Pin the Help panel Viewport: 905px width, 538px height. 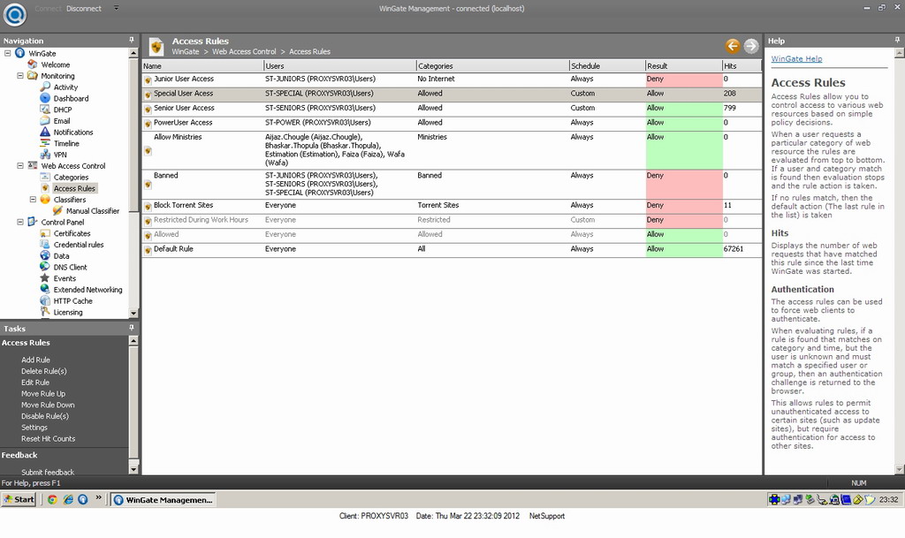click(897, 40)
